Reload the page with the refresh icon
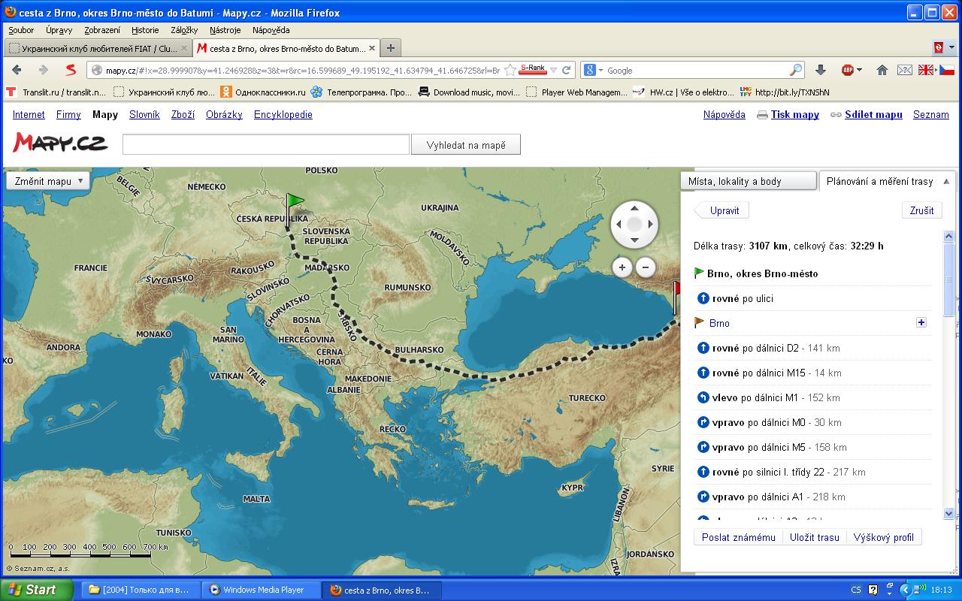This screenshot has height=601, width=962. click(567, 70)
